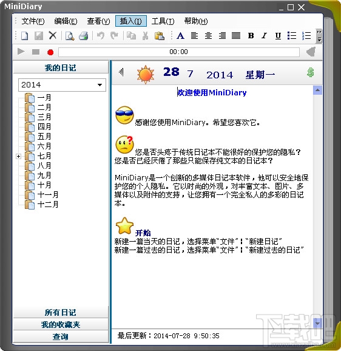This screenshot has width=341, height=351.
Task: Open print preview with magnifier icon
Action: pos(70,36)
